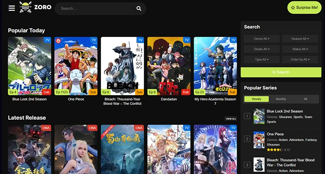
Task: Open the hamburger menu icon
Action: 12,8
